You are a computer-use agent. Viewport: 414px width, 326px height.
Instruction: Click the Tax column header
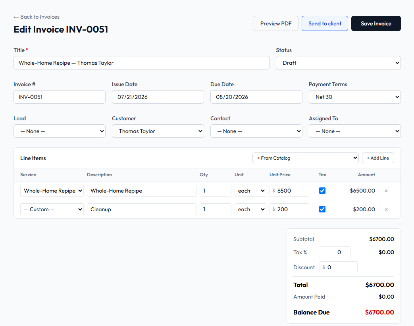322,175
